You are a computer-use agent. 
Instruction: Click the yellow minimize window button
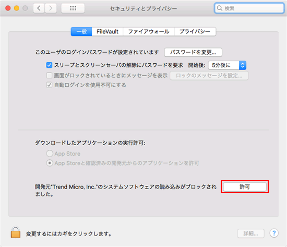click(17, 8)
